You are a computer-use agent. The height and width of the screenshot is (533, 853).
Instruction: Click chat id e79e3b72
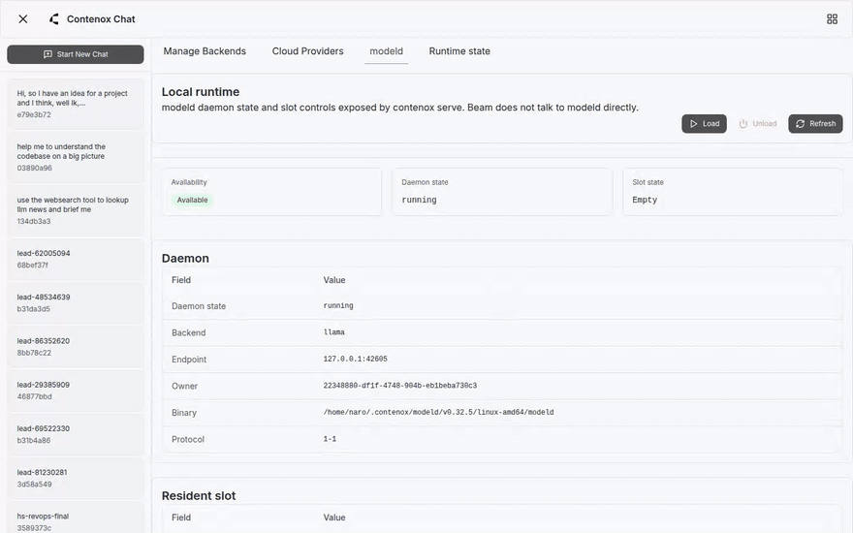pos(34,114)
